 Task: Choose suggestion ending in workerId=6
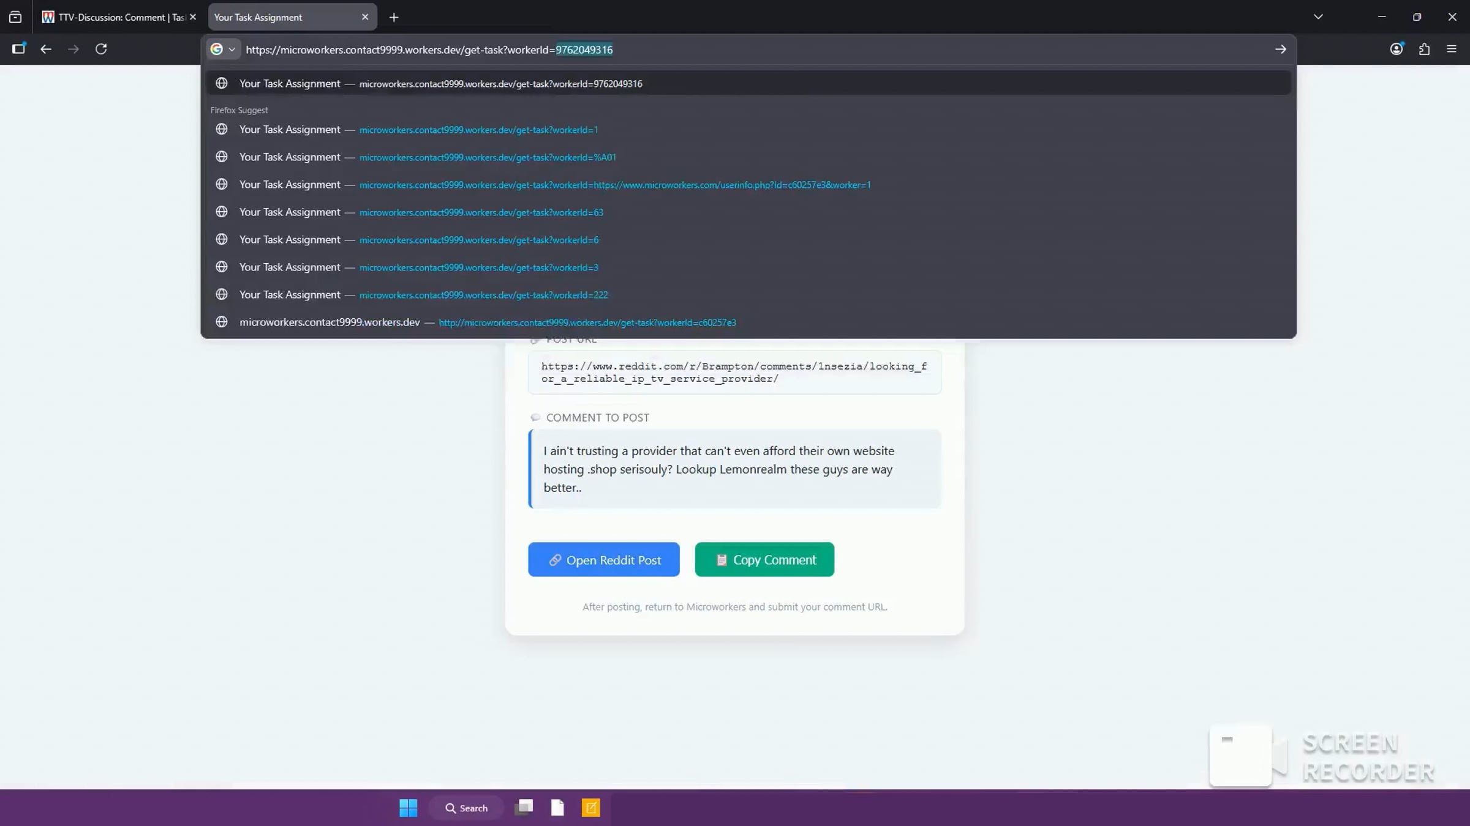(x=748, y=240)
